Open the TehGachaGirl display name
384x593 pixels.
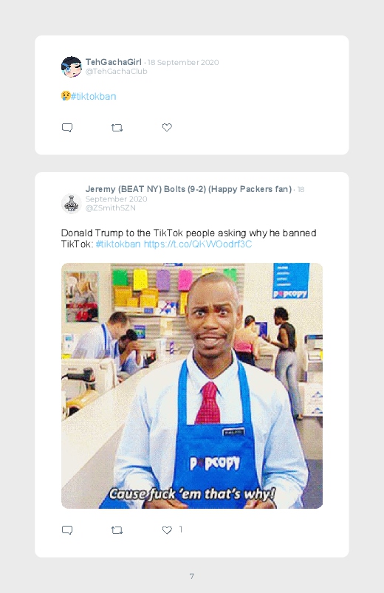pyautogui.click(x=114, y=62)
